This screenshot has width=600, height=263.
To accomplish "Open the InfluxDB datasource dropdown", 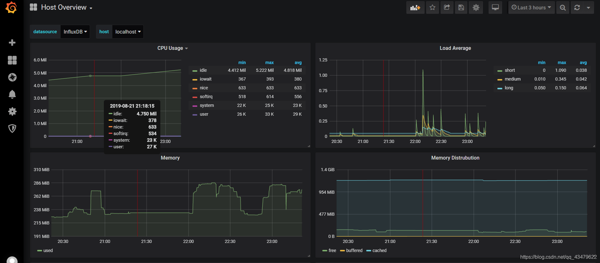I will 75,32.
